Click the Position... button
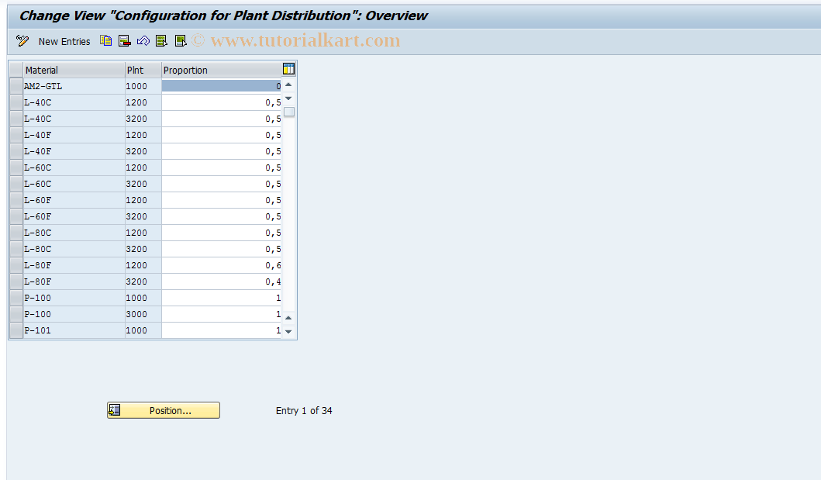The width and height of the screenshot is (821, 480). pyautogui.click(x=164, y=410)
